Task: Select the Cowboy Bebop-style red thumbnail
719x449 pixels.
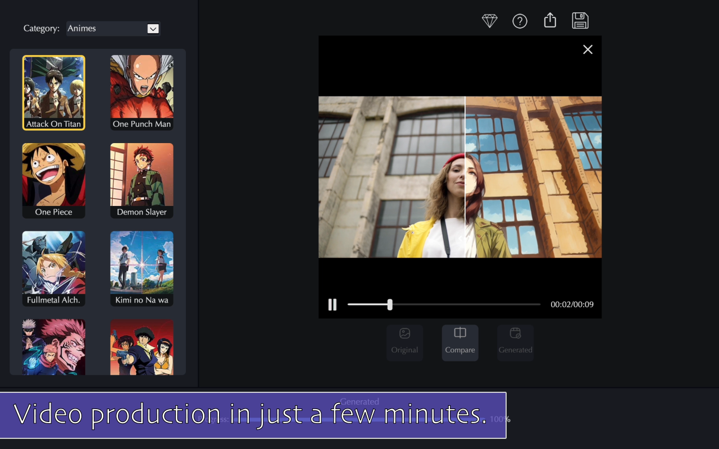Action: 142,347
